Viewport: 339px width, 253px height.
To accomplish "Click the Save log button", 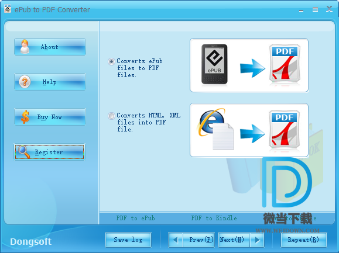I will click(x=128, y=240).
